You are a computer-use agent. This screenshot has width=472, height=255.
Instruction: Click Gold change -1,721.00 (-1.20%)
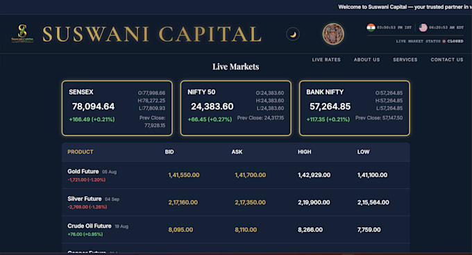click(x=86, y=180)
